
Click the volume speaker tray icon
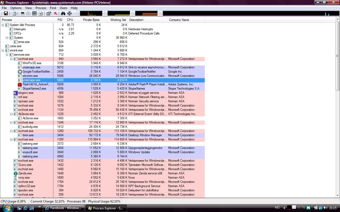pos(325,208)
